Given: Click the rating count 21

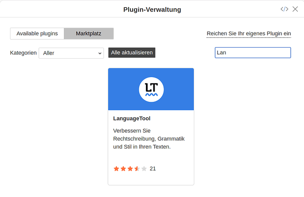Looking at the screenshot, I should point(152,169).
